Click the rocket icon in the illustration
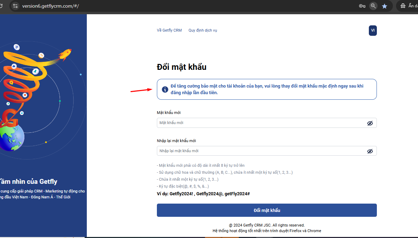418x238 pixels. pyautogui.click(x=65, y=54)
